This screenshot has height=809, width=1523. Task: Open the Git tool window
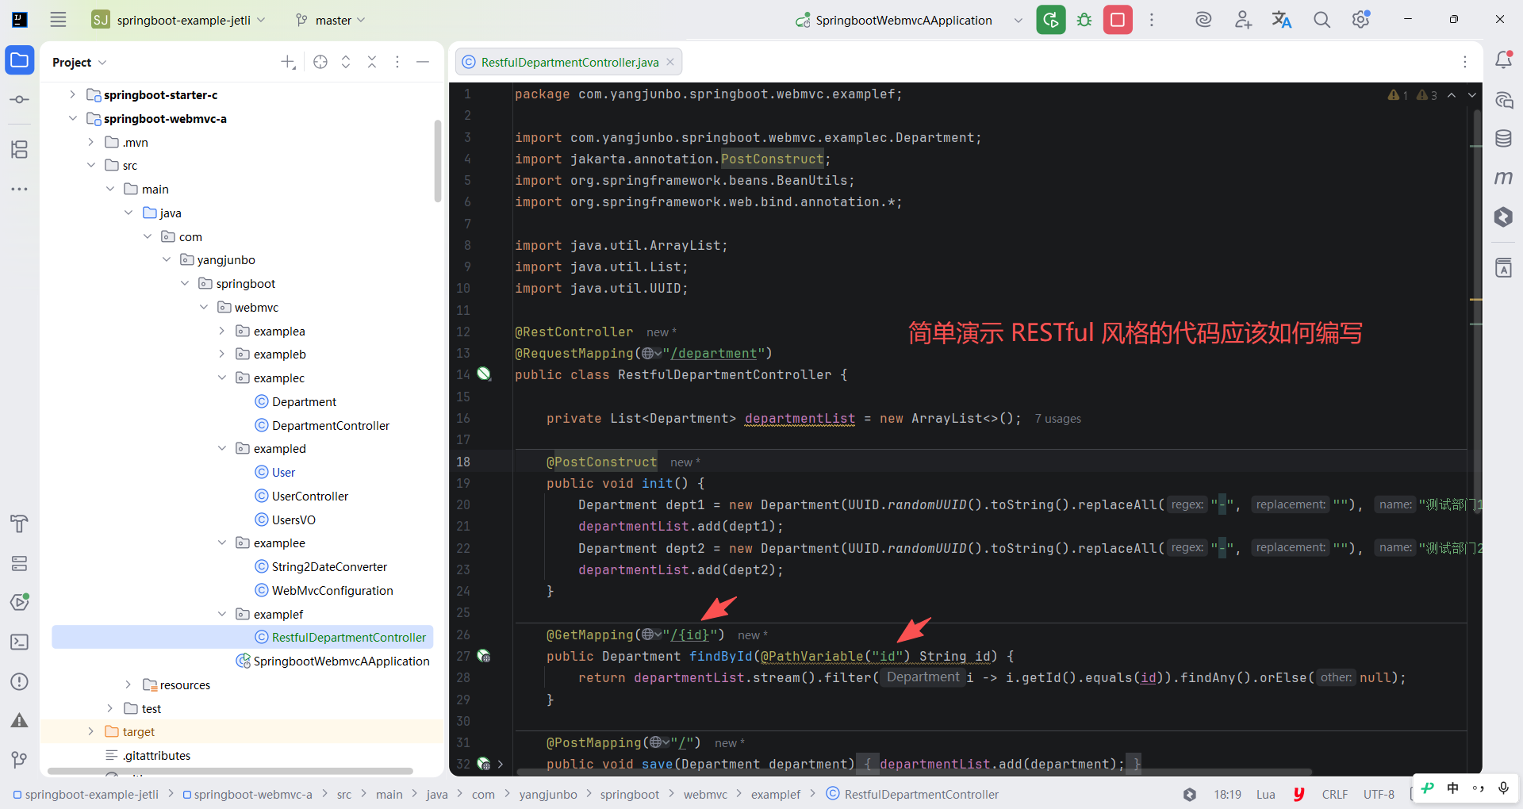[x=20, y=760]
